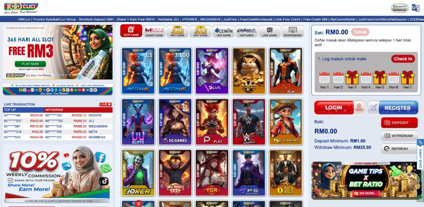This screenshot has height=207, width=424.
Task: Click the Hari 1 calendar icon
Action: pyautogui.click(x=324, y=77)
